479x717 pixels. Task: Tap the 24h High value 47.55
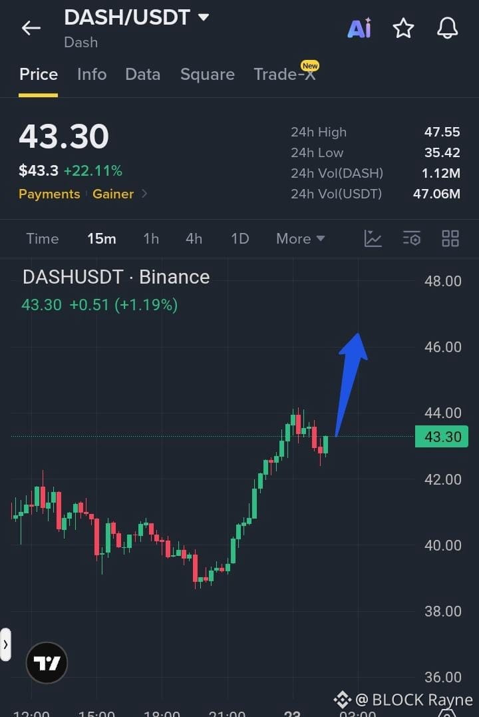[x=442, y=132]
